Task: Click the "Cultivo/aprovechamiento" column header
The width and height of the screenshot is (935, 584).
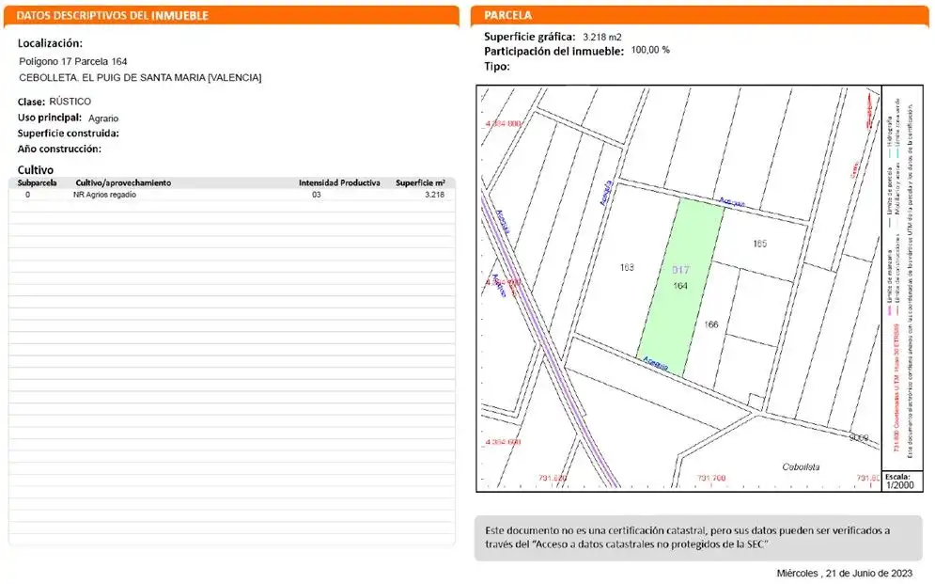Action: pyautogui.click(x=123, y=183)
